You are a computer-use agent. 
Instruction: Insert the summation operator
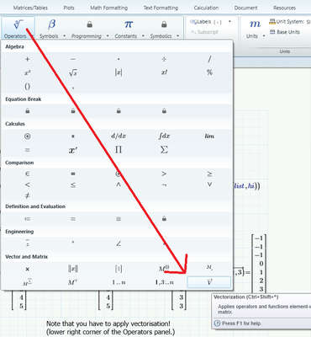tap(164, 149)
